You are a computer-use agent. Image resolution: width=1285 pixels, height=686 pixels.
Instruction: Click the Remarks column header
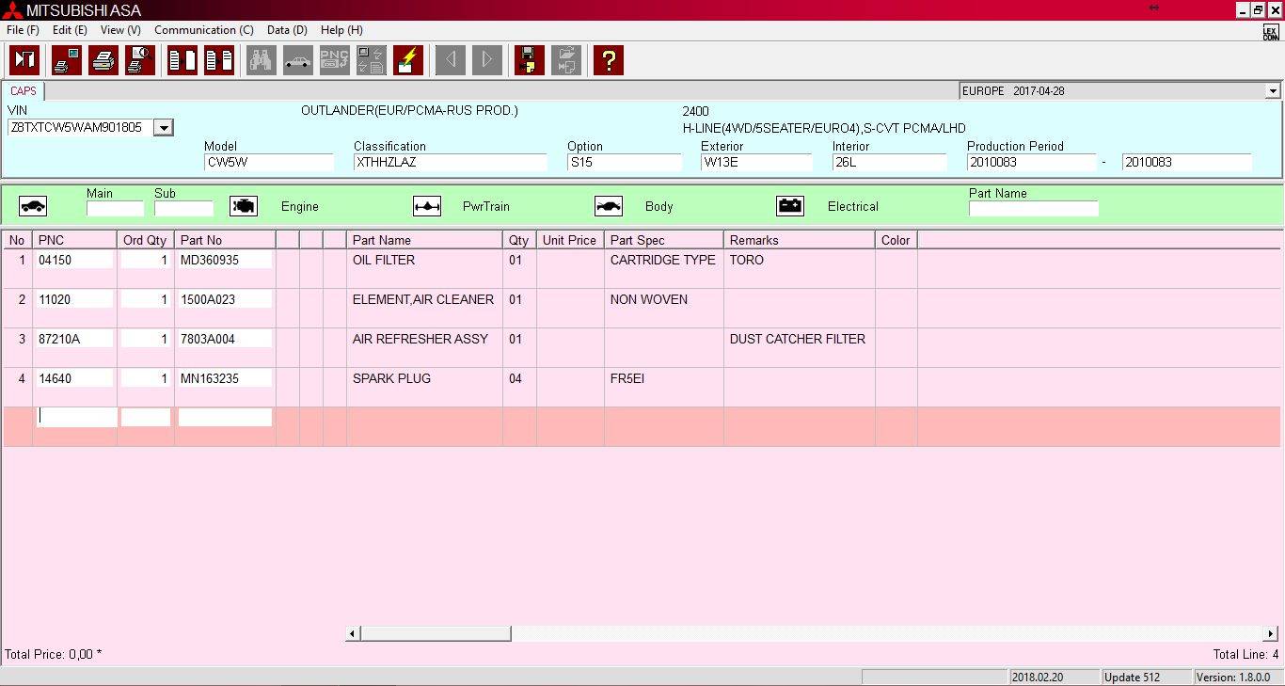pyautogui.click(x=799, y=240)
